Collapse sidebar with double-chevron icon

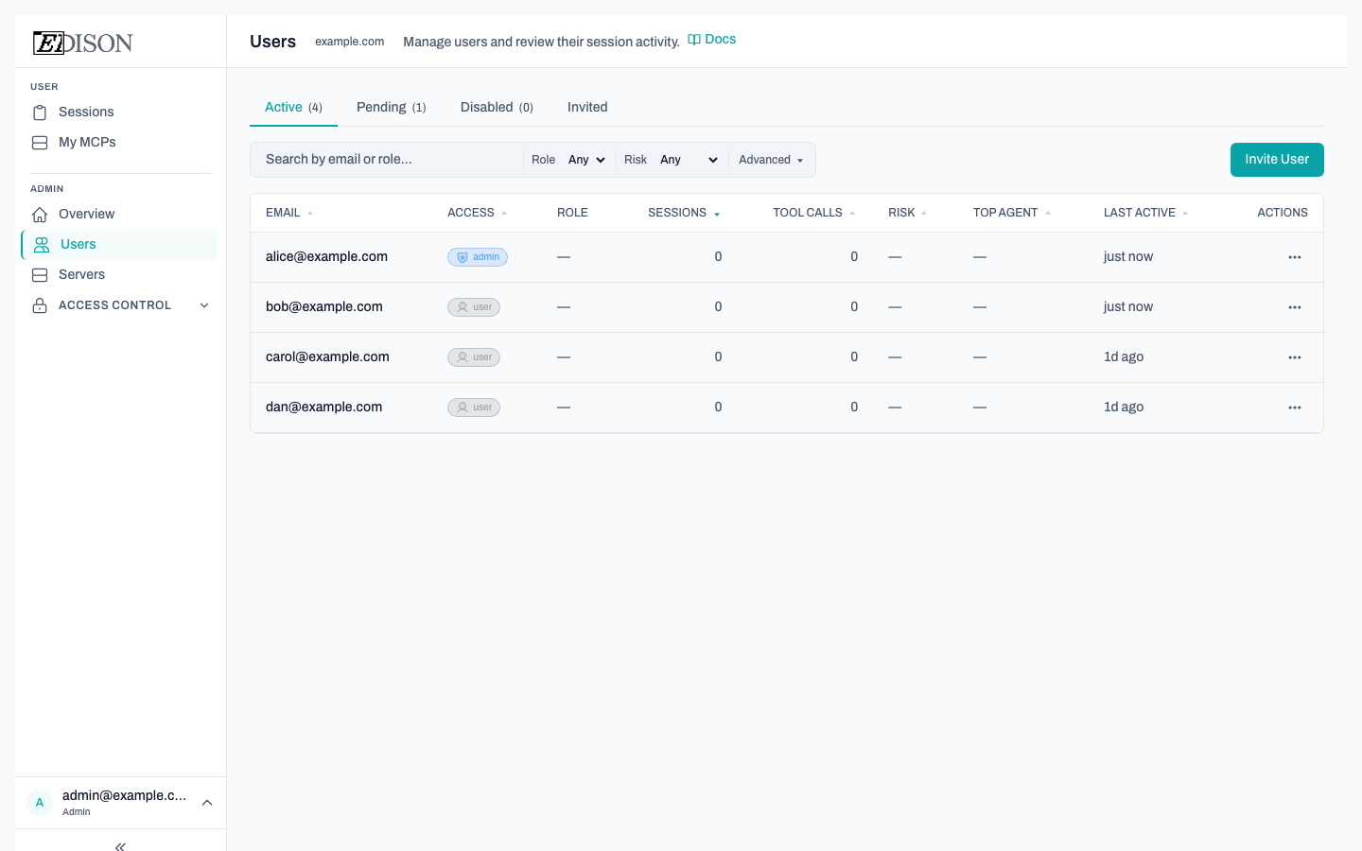click(120, 846)
